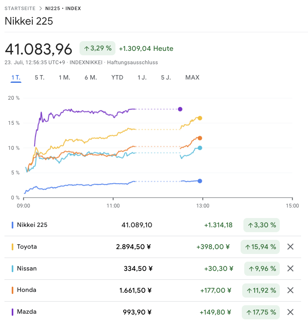308x323 pixels.
Task: Click the 11:00 axis time label
Action: (113, 206)
